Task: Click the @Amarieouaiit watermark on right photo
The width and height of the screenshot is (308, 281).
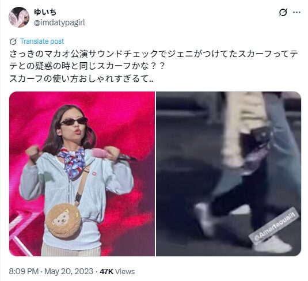Action: tap(274, 226)
